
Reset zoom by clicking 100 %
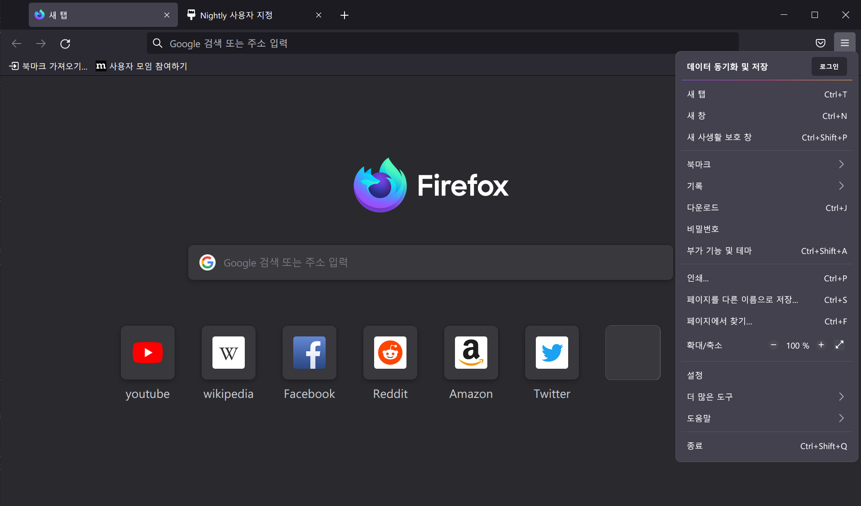[798, 345]
